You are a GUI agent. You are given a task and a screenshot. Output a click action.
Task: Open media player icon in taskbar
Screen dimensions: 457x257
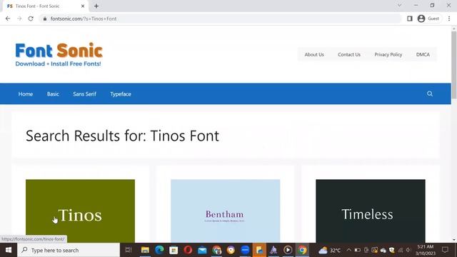tap(288, 250)
